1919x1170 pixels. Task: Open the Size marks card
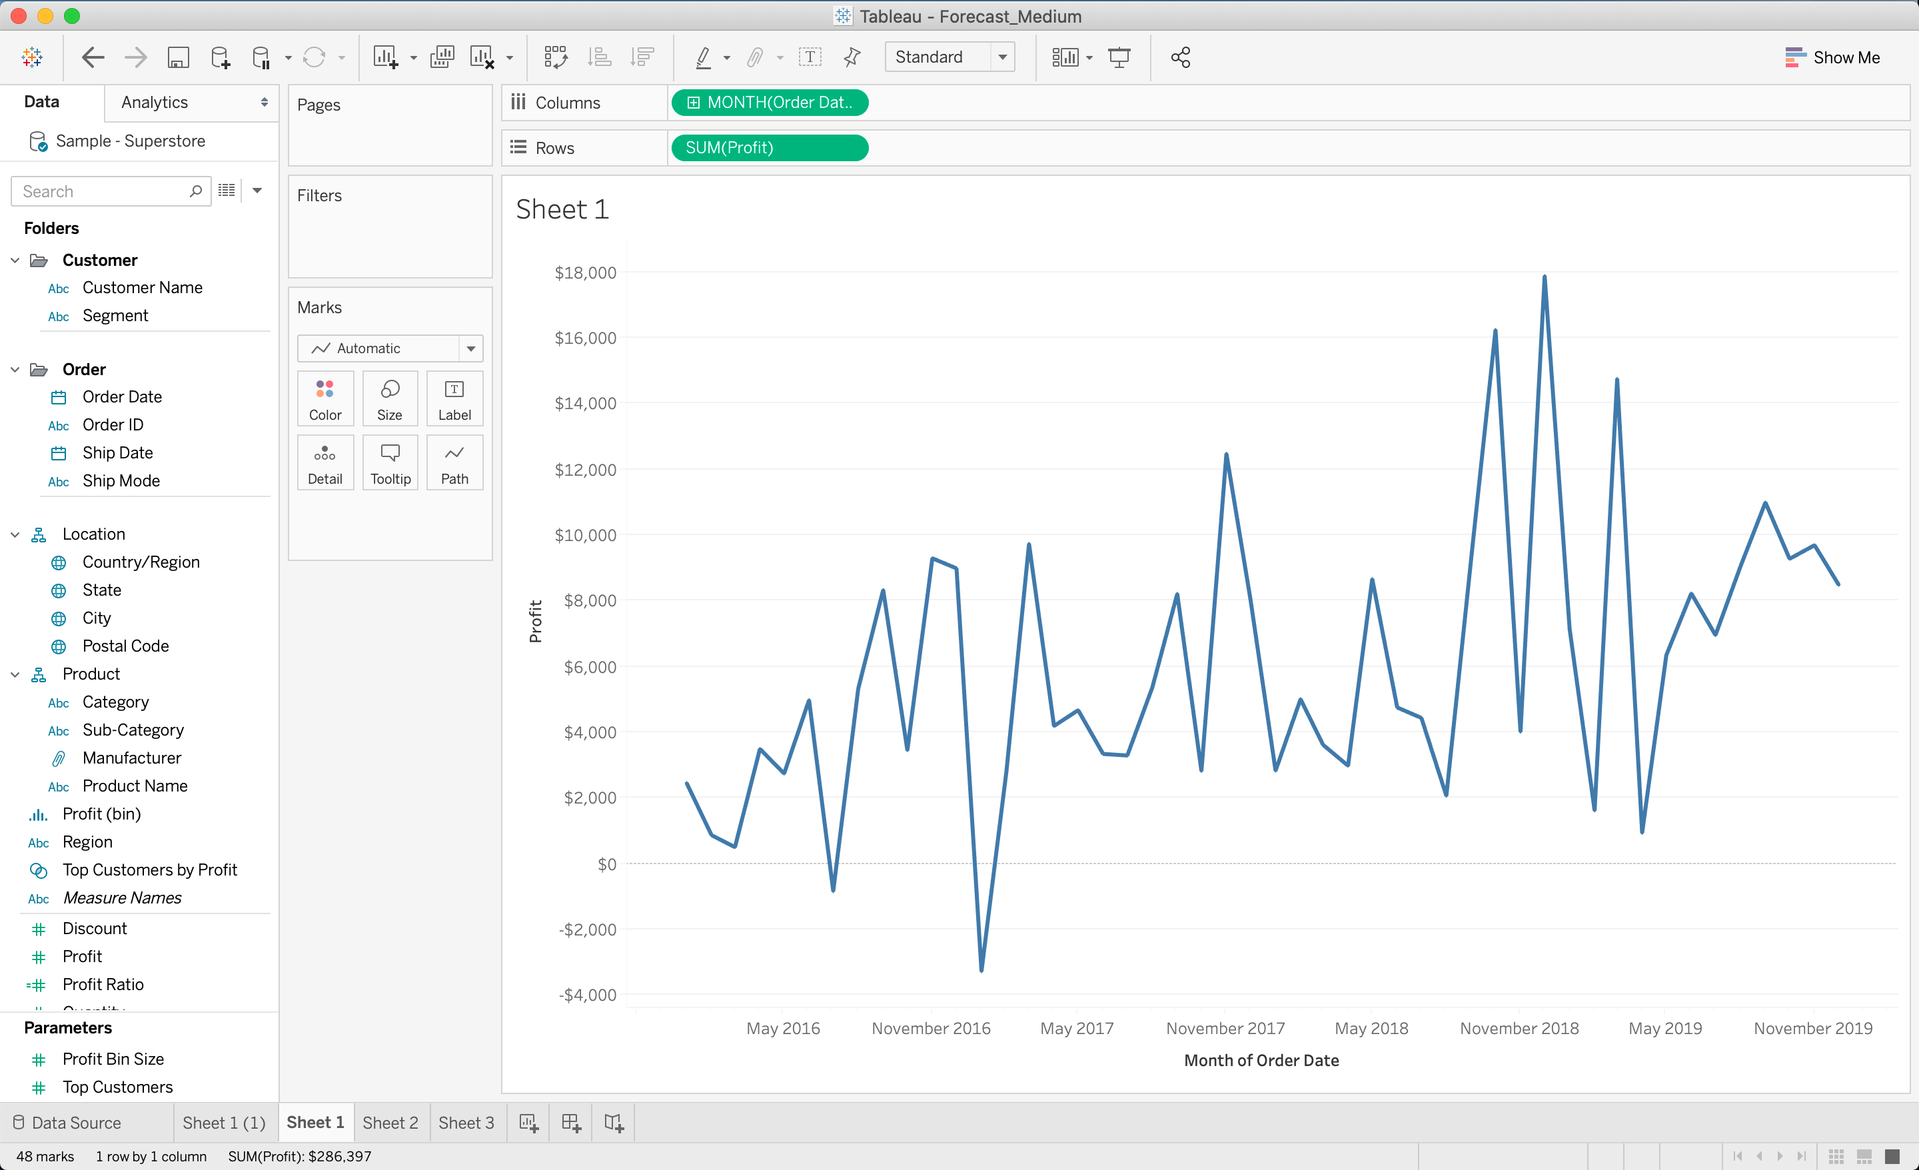pos(389,399)
